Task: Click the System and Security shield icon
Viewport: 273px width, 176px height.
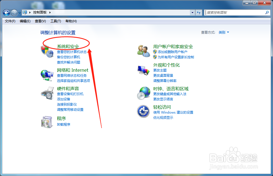Action: tap(47, 51)
